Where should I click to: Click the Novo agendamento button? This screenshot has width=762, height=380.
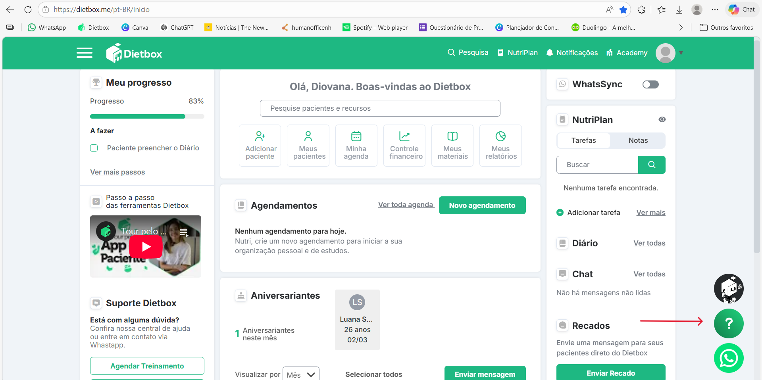pos(482,205)
